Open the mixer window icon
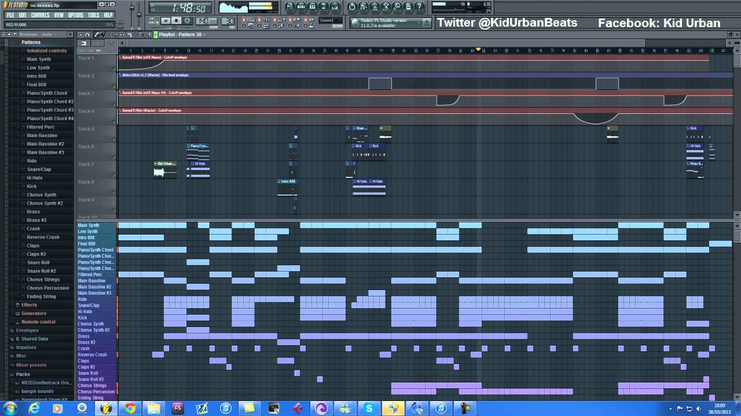This screenshot has width=741, height=416. tap(335, 7)
